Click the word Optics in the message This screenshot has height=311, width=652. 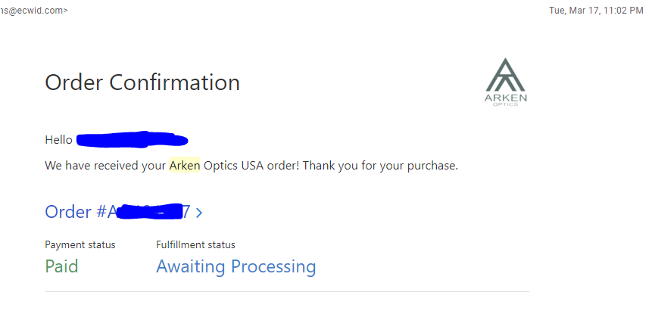[x=220, y=165]
